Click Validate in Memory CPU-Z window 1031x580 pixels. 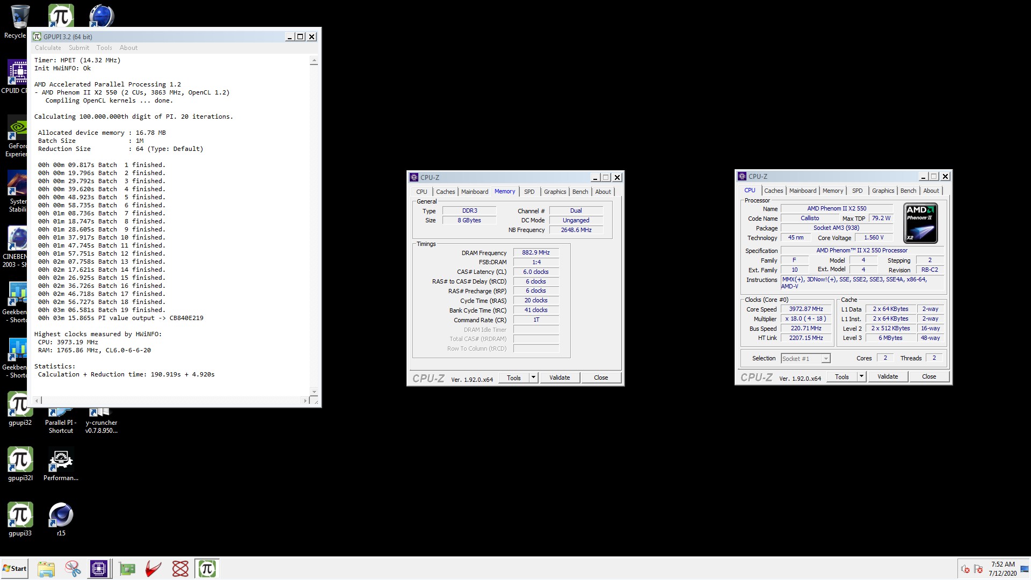pyautogui.click(x=560, y=378)
